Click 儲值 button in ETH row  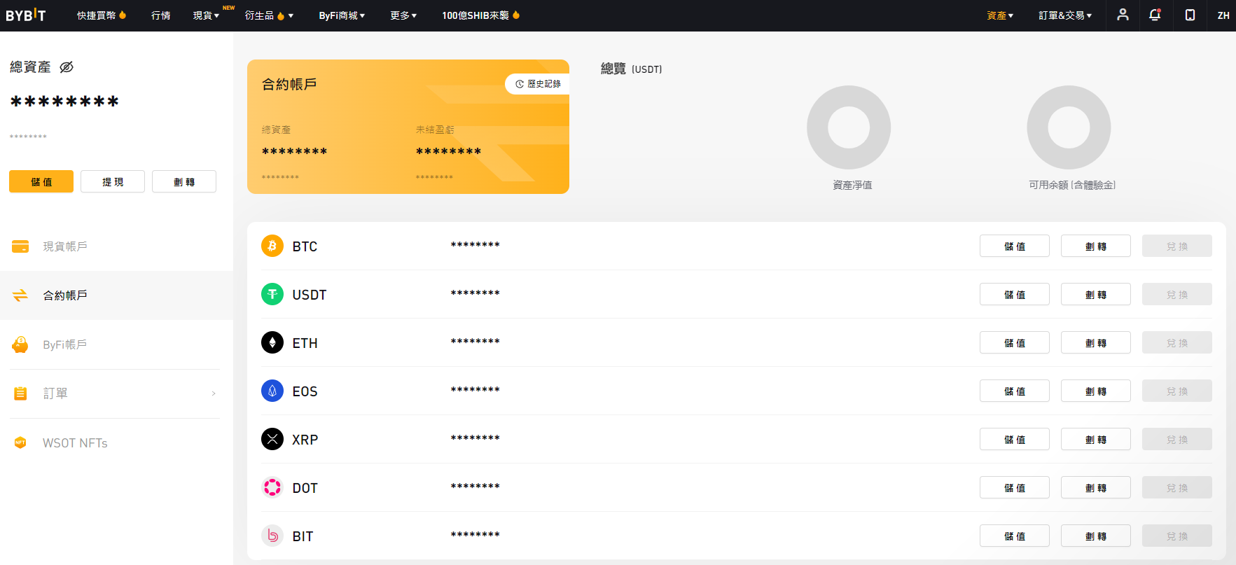(1015, 342)
